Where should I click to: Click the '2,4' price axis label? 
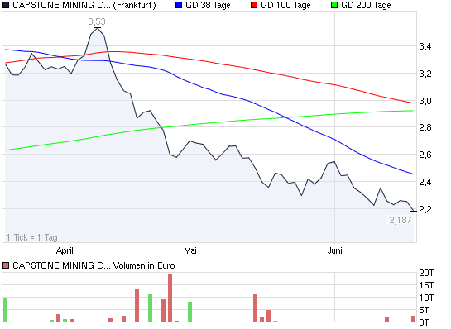[425, 182]
